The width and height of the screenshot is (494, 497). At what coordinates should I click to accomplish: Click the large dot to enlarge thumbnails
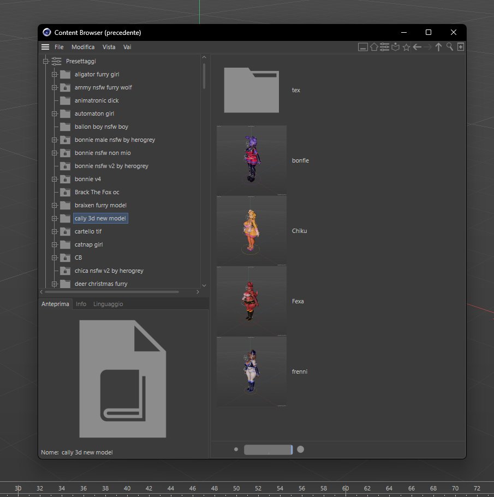[x=301, y=450]
